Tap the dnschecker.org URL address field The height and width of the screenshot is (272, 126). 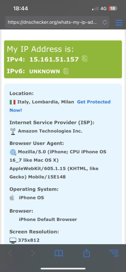click(x=57, y=22)
